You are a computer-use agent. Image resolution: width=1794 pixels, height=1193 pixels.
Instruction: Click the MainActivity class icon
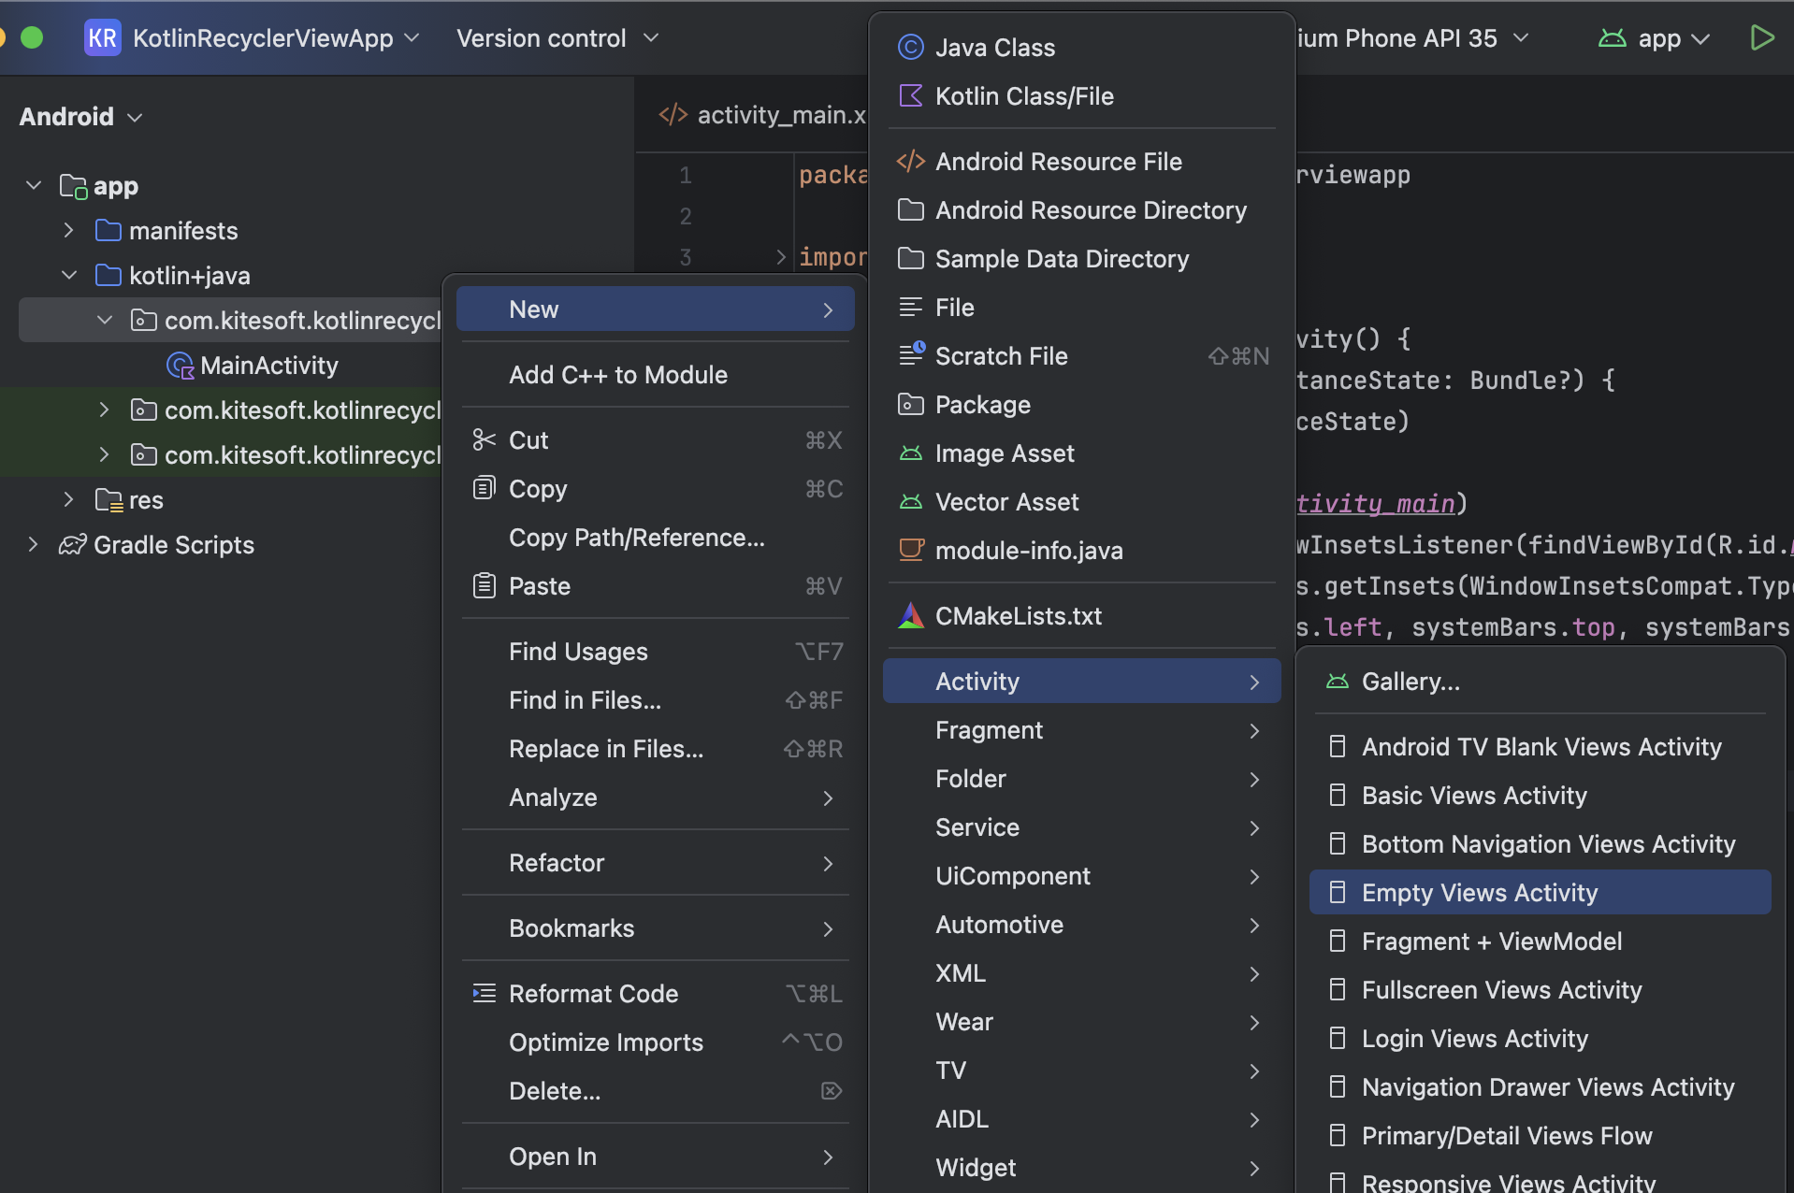pyautogui.click(x=180, y=366)
